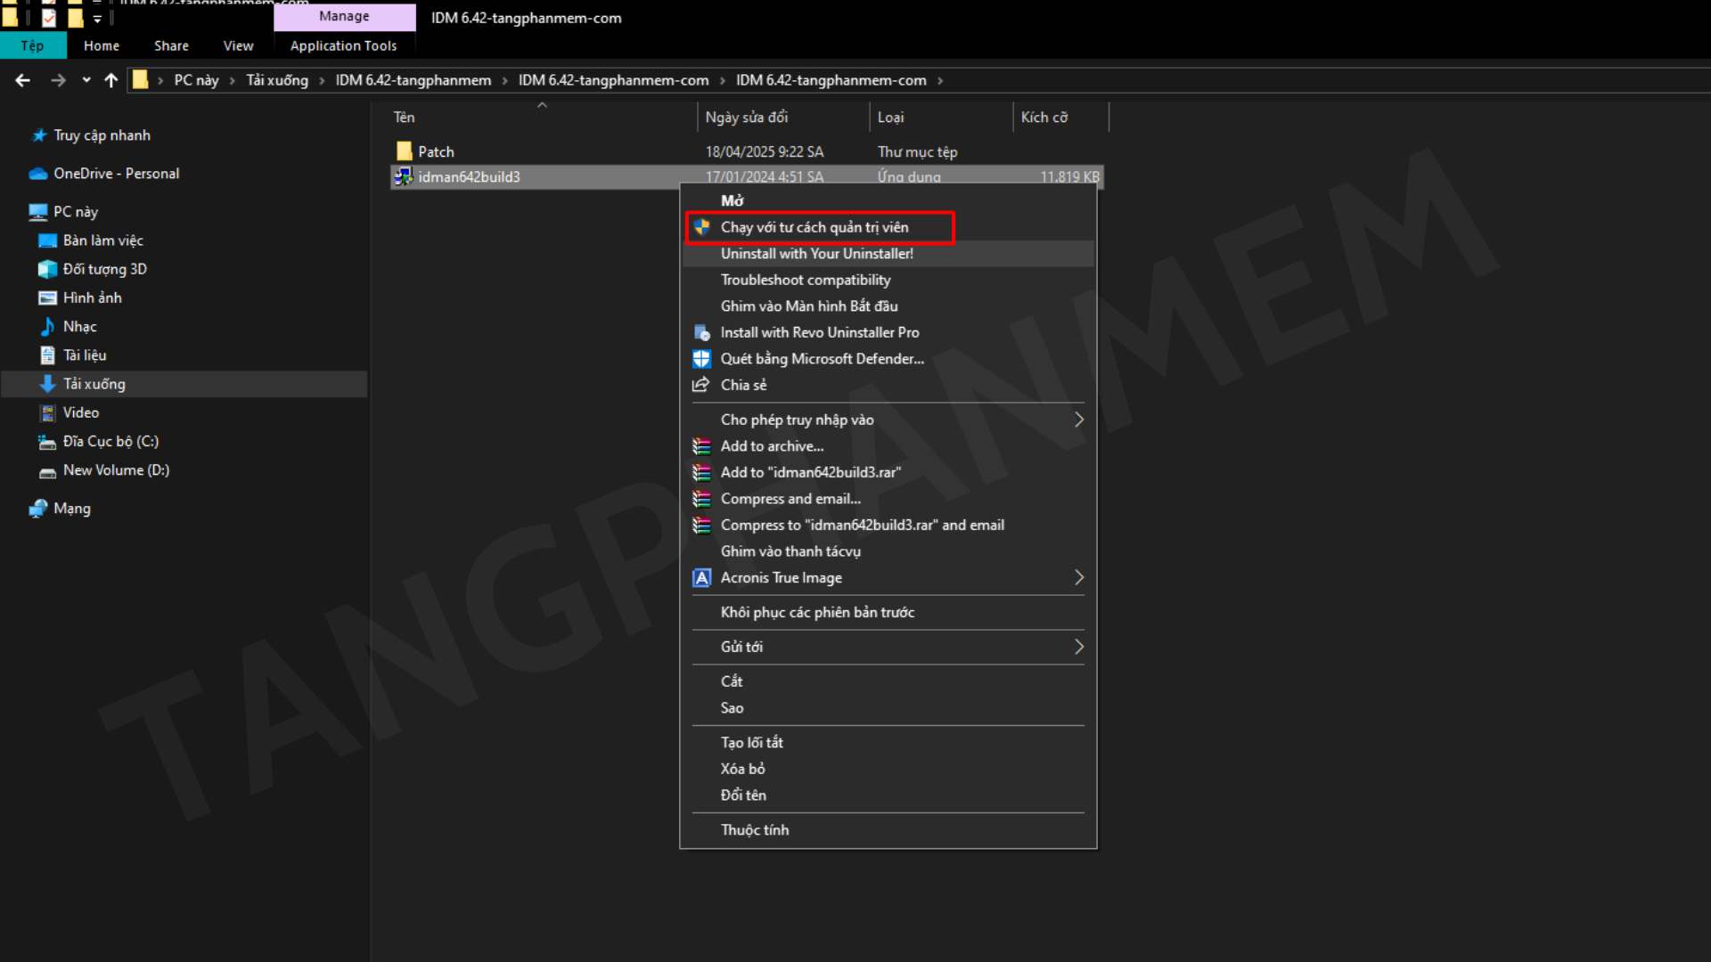The height and width of the screenshot is (962, 1711).
Task: Click the back arrow navigation button
Action: (x=23, y=80)
